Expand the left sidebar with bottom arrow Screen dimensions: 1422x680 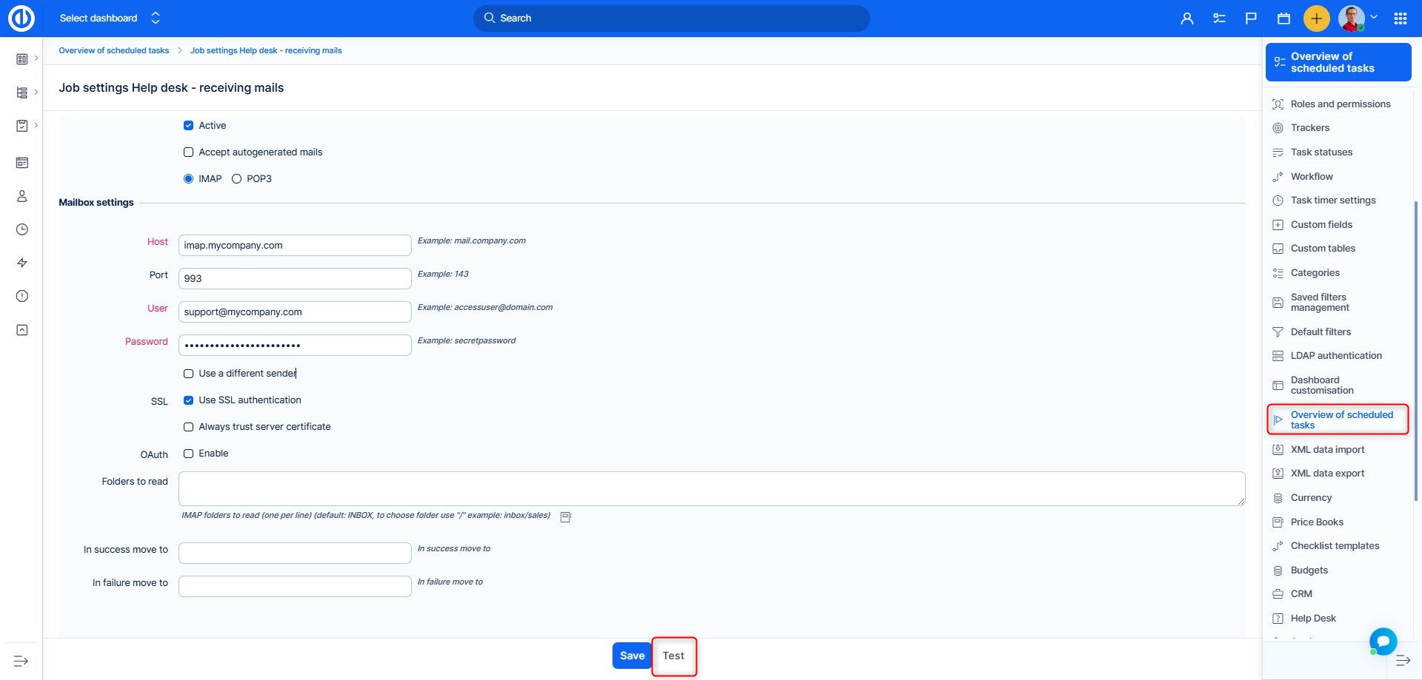click(x=21, y=661)
